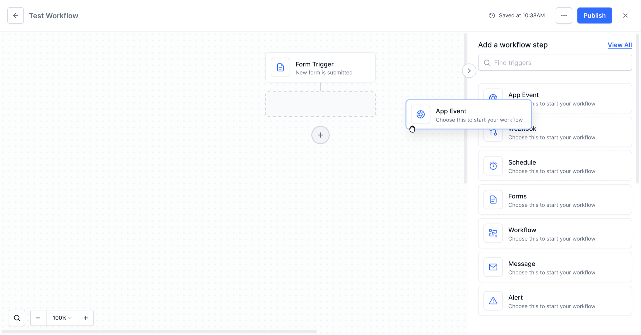This screenshot has height=335, width=641.
Task: Click the canvas horizontal scrollbar
Action: pyautogui.click(x=159, y=332)
